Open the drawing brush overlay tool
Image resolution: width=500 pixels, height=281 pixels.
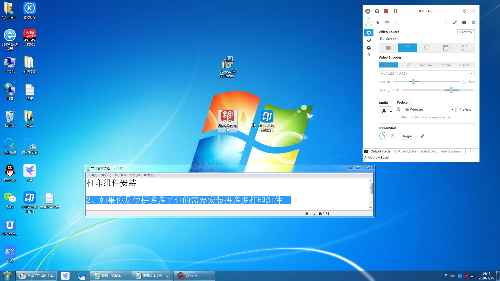pyautogui.click(x=455, y=22)
